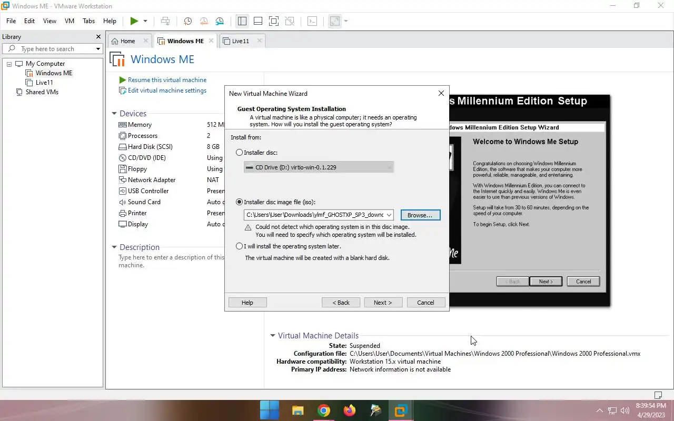Image resolution: width=674 pixels, height=421 pixels.
Task: Click Cancel in New VM Wizard
Action: 425,303
